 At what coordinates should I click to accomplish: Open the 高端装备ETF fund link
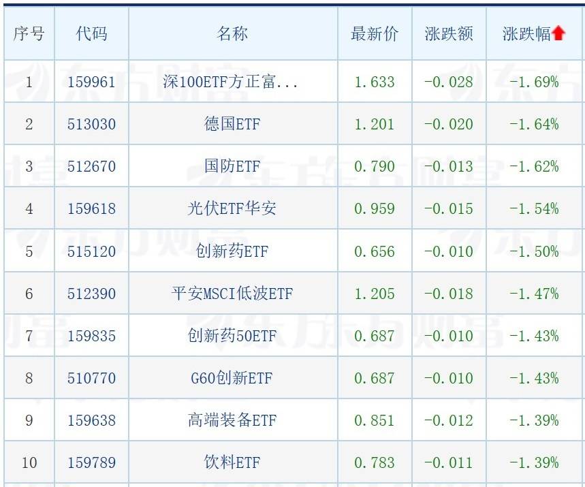[232, 420]
